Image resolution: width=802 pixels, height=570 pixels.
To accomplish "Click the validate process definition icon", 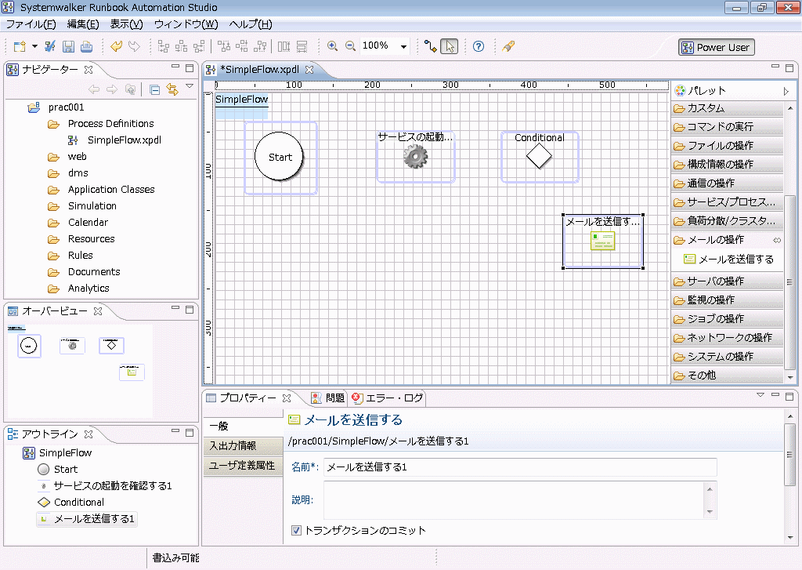I will [49, 46].
